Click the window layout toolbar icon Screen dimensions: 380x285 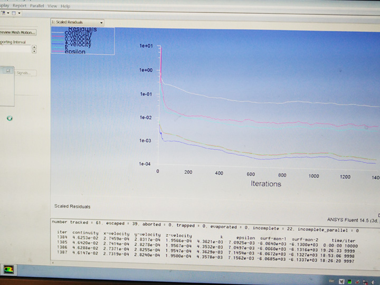14,13
